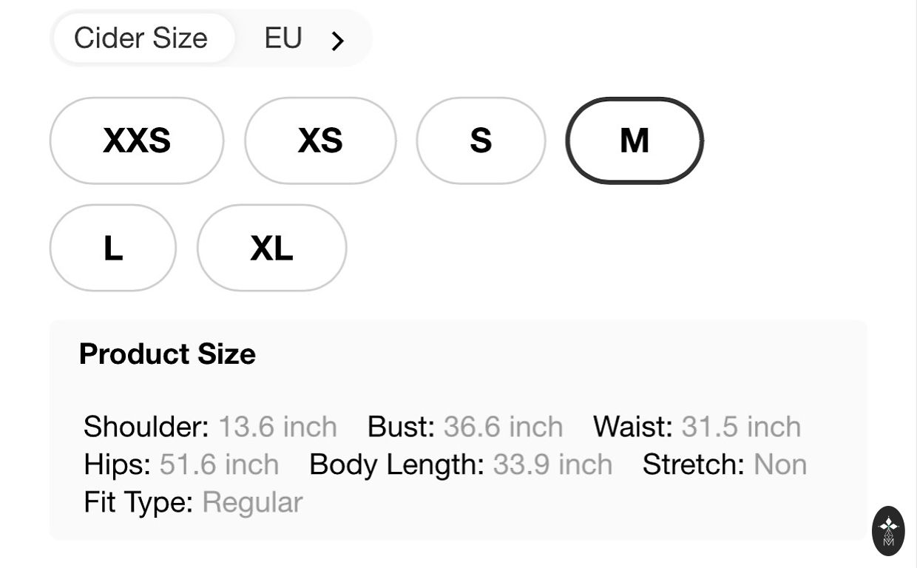Switch to the EU size tab
This screenshot has height=568, width=917.
click(283, 38)
